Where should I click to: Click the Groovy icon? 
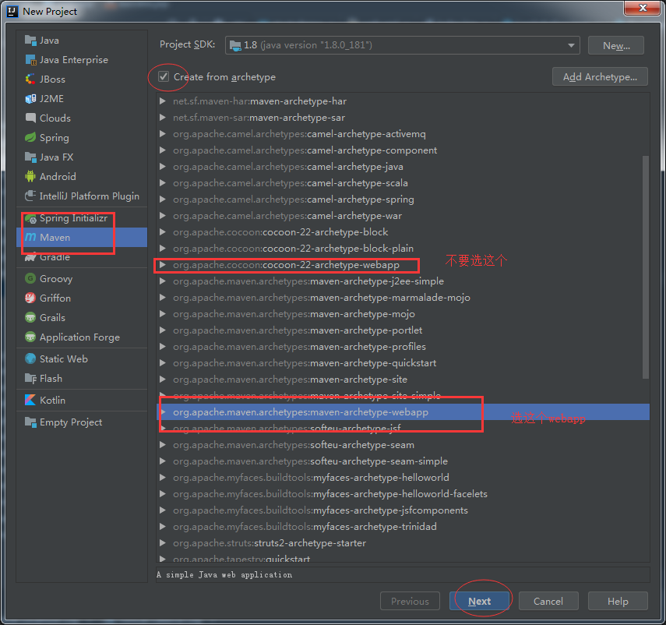30,279
